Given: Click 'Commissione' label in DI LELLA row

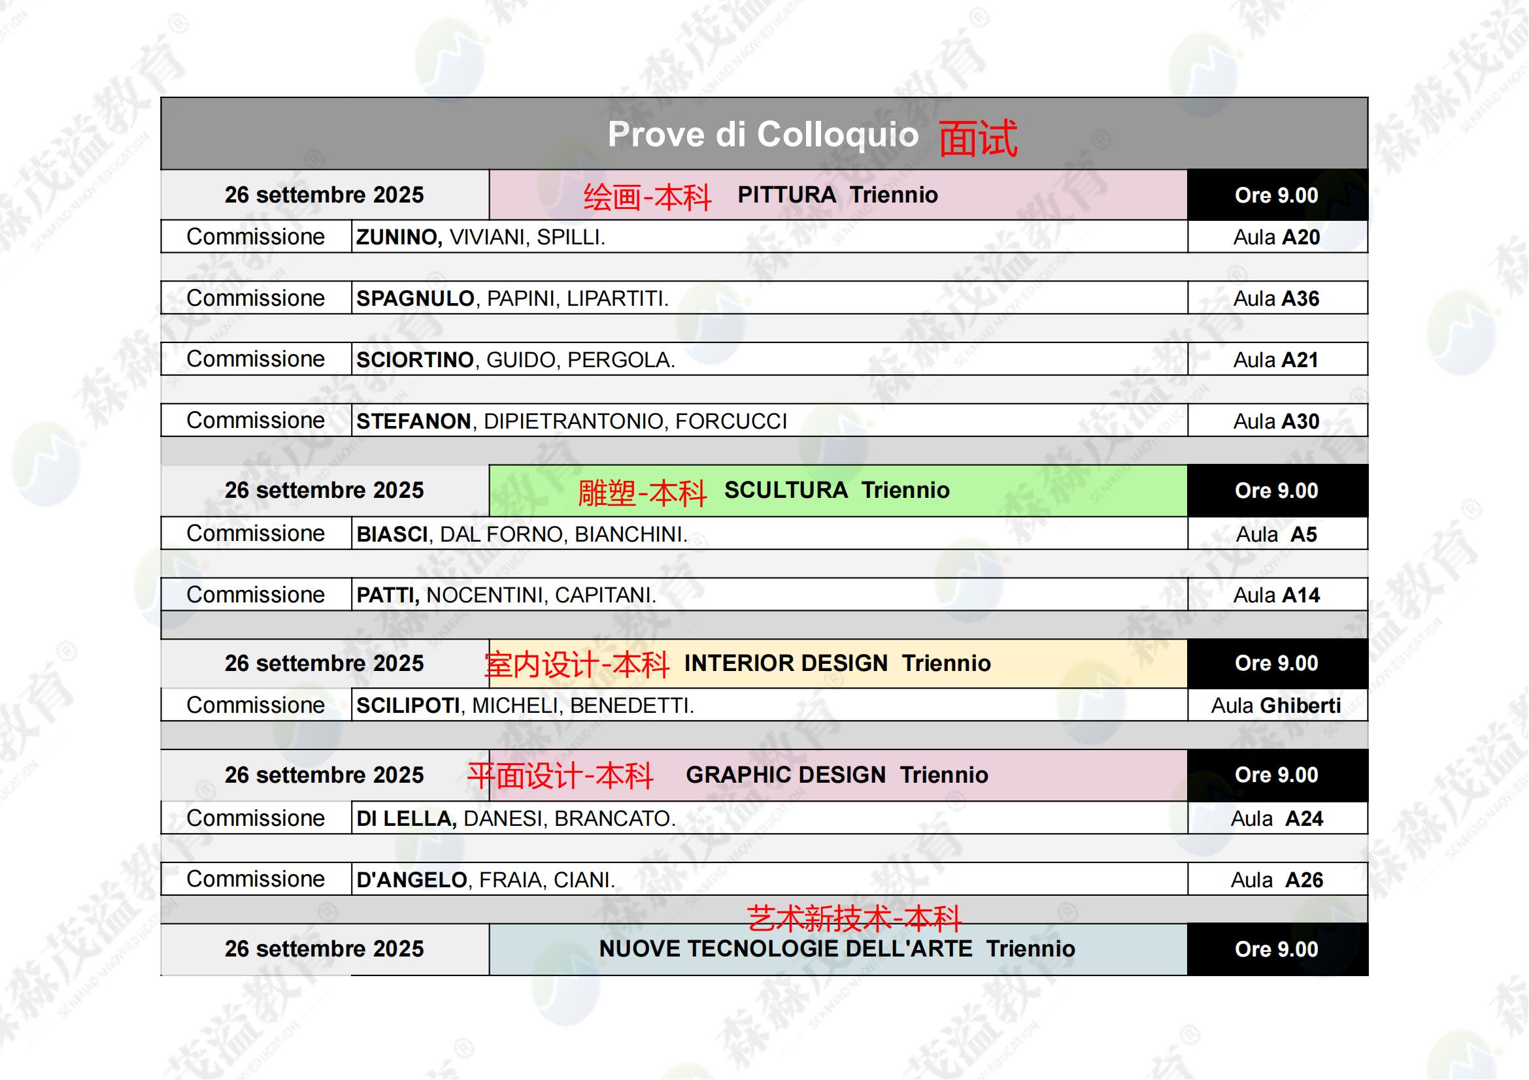Looking at the screenshot, I should click(256, 818).
